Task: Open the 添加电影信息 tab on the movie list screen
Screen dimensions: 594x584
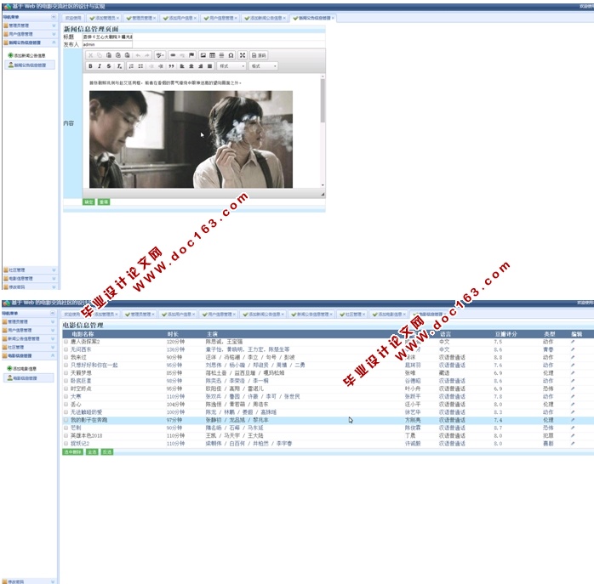Action: (x=389, y=315)
